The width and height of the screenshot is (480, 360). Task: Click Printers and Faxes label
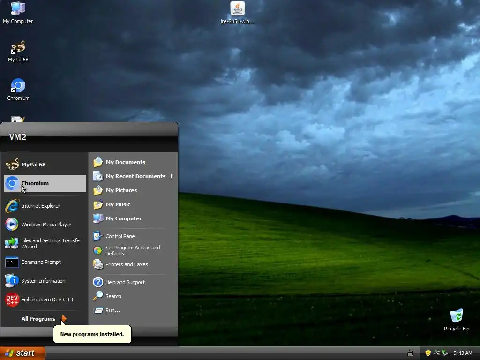(127, 264)
